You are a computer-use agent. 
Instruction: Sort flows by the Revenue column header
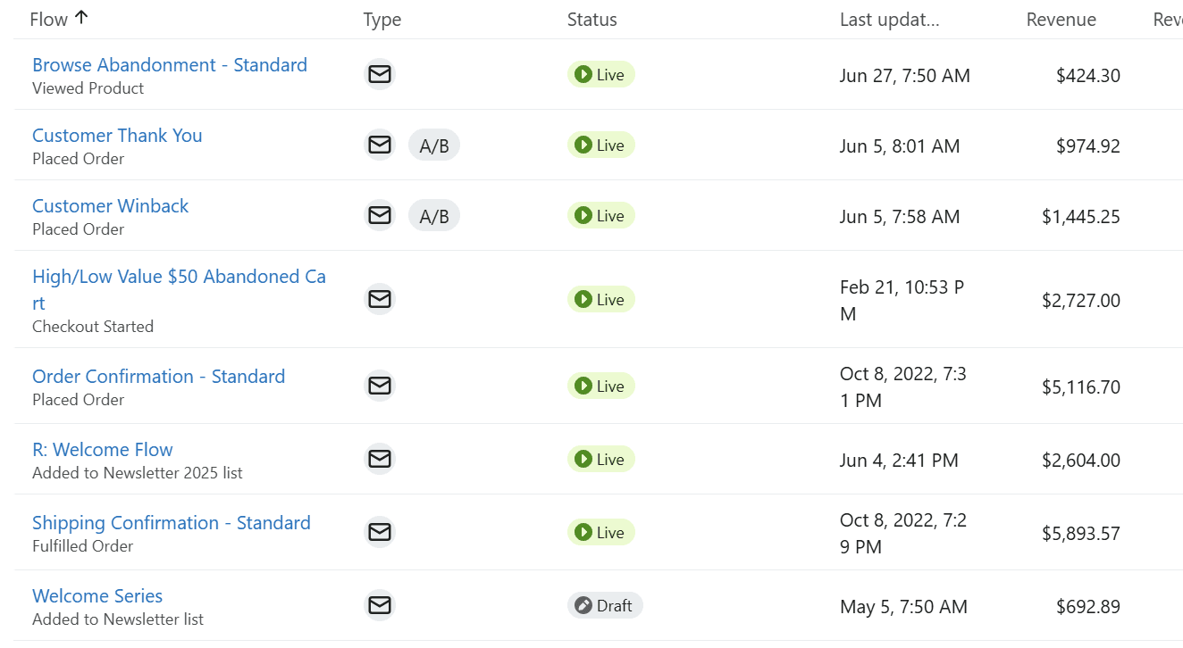1061,19
